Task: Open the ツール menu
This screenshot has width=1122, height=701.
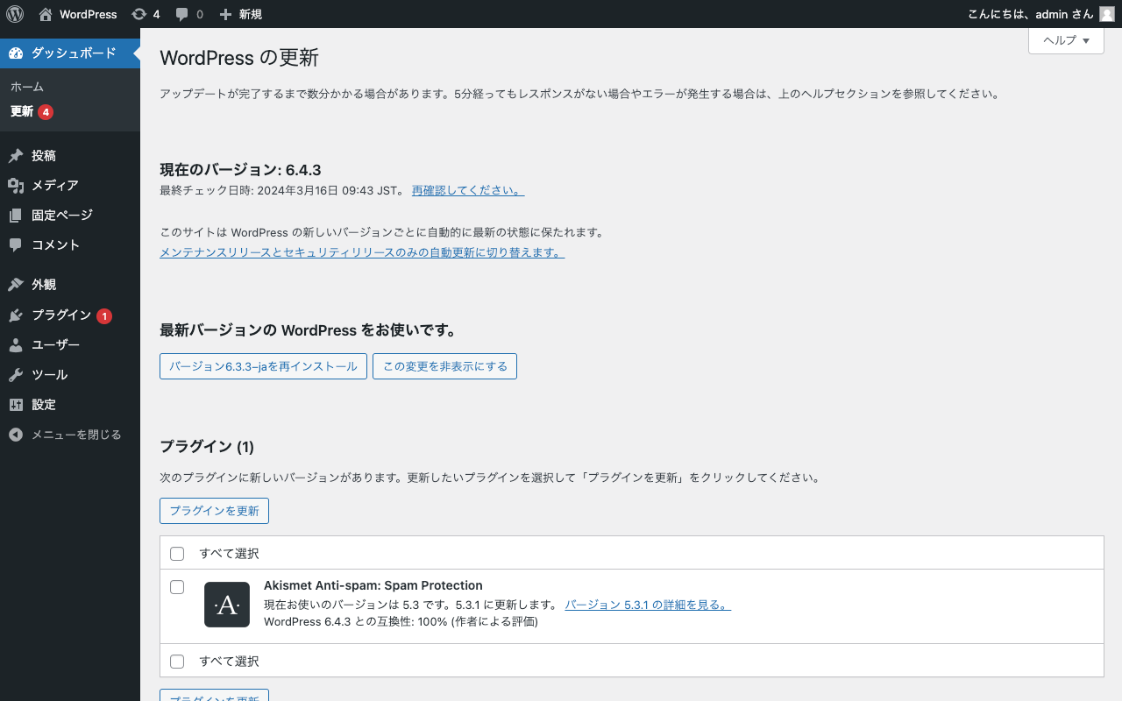Action: pos(70,375)
